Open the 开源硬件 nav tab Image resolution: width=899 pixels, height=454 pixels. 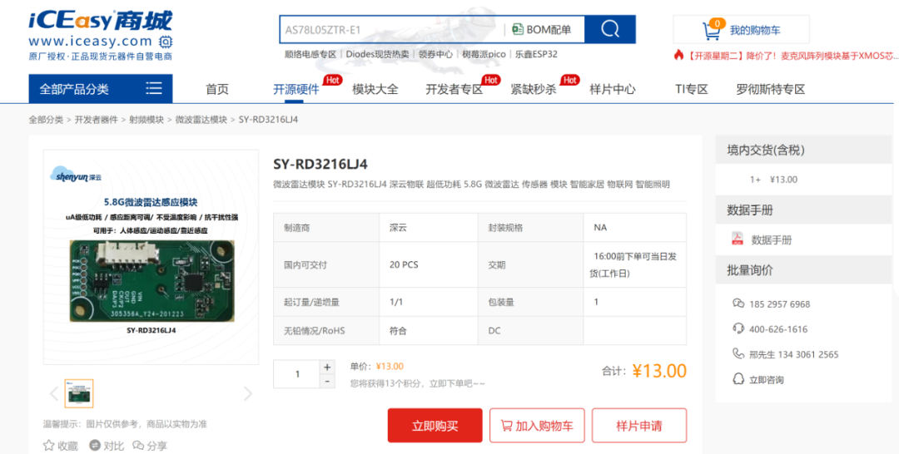click(296, 89)
